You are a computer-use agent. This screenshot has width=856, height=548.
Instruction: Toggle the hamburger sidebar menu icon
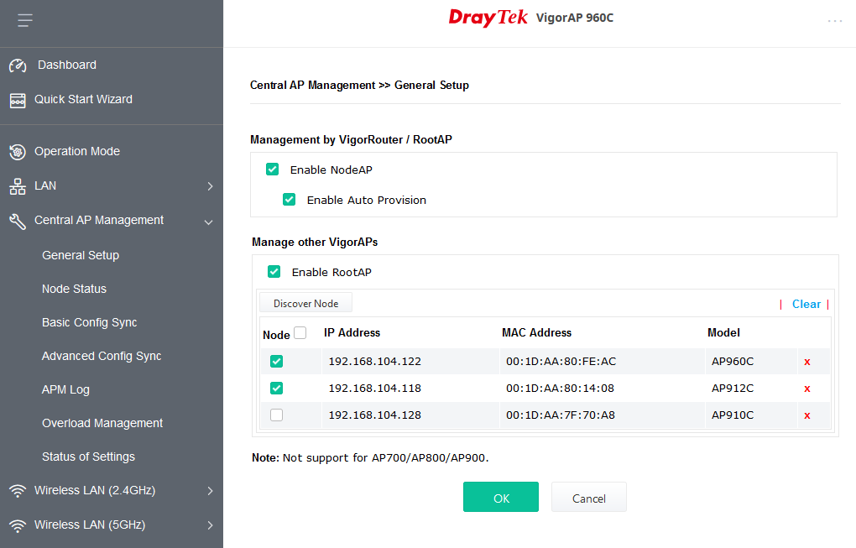pos(24,21)
